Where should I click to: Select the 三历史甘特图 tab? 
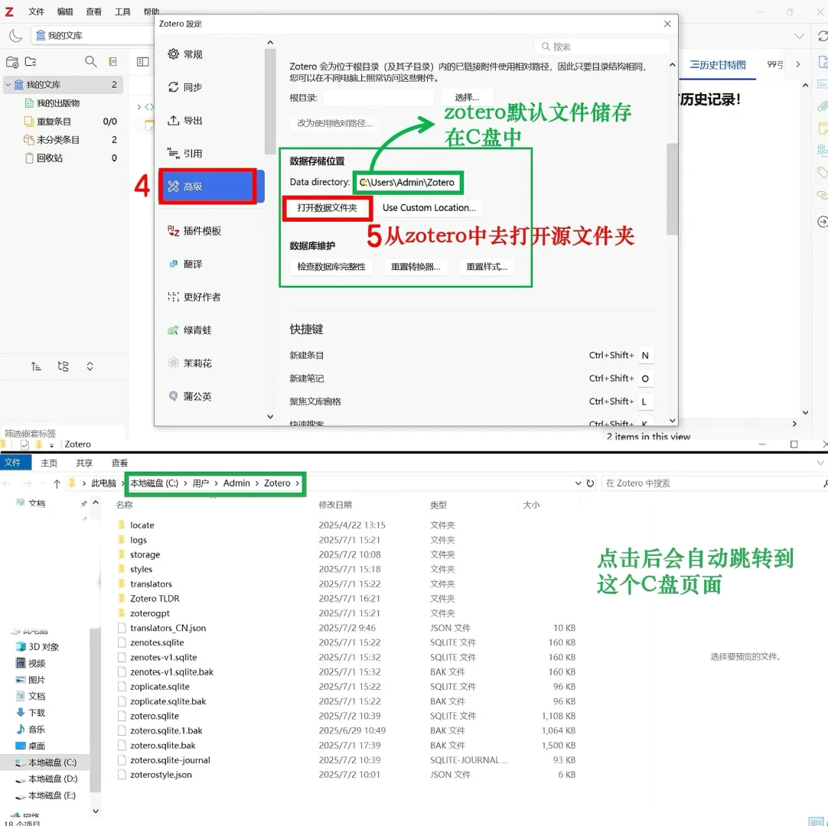(x=716, y=65)
